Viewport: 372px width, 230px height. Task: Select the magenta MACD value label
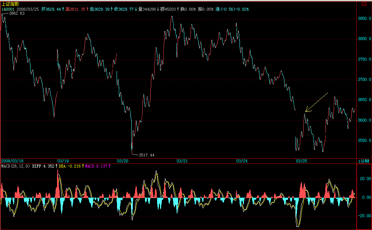(x=96, y=166)
